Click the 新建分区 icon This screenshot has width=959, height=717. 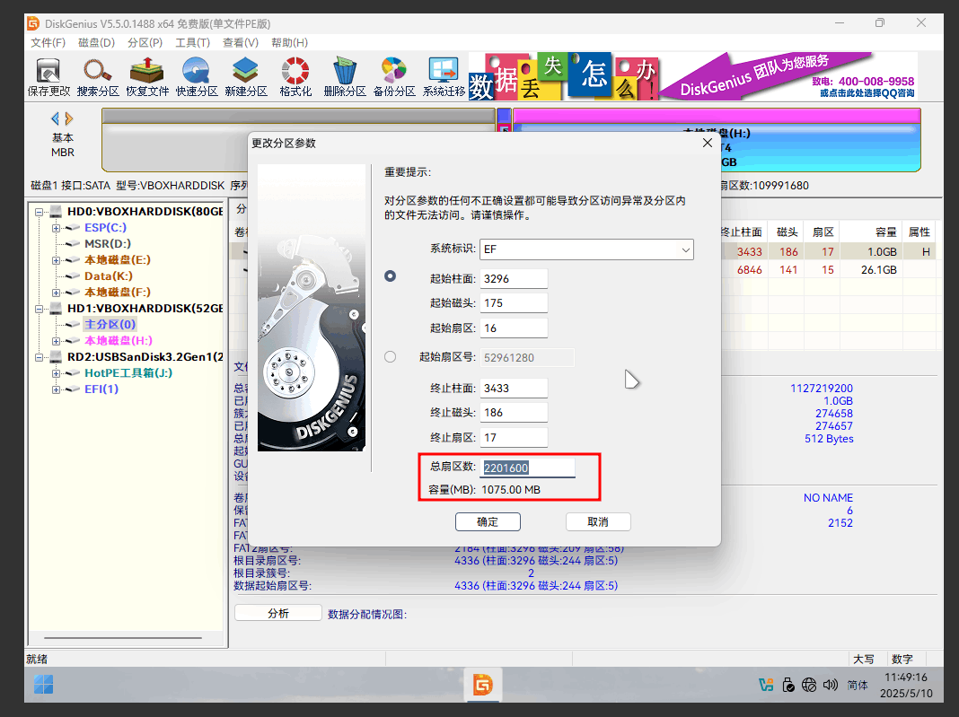(246, 78)
